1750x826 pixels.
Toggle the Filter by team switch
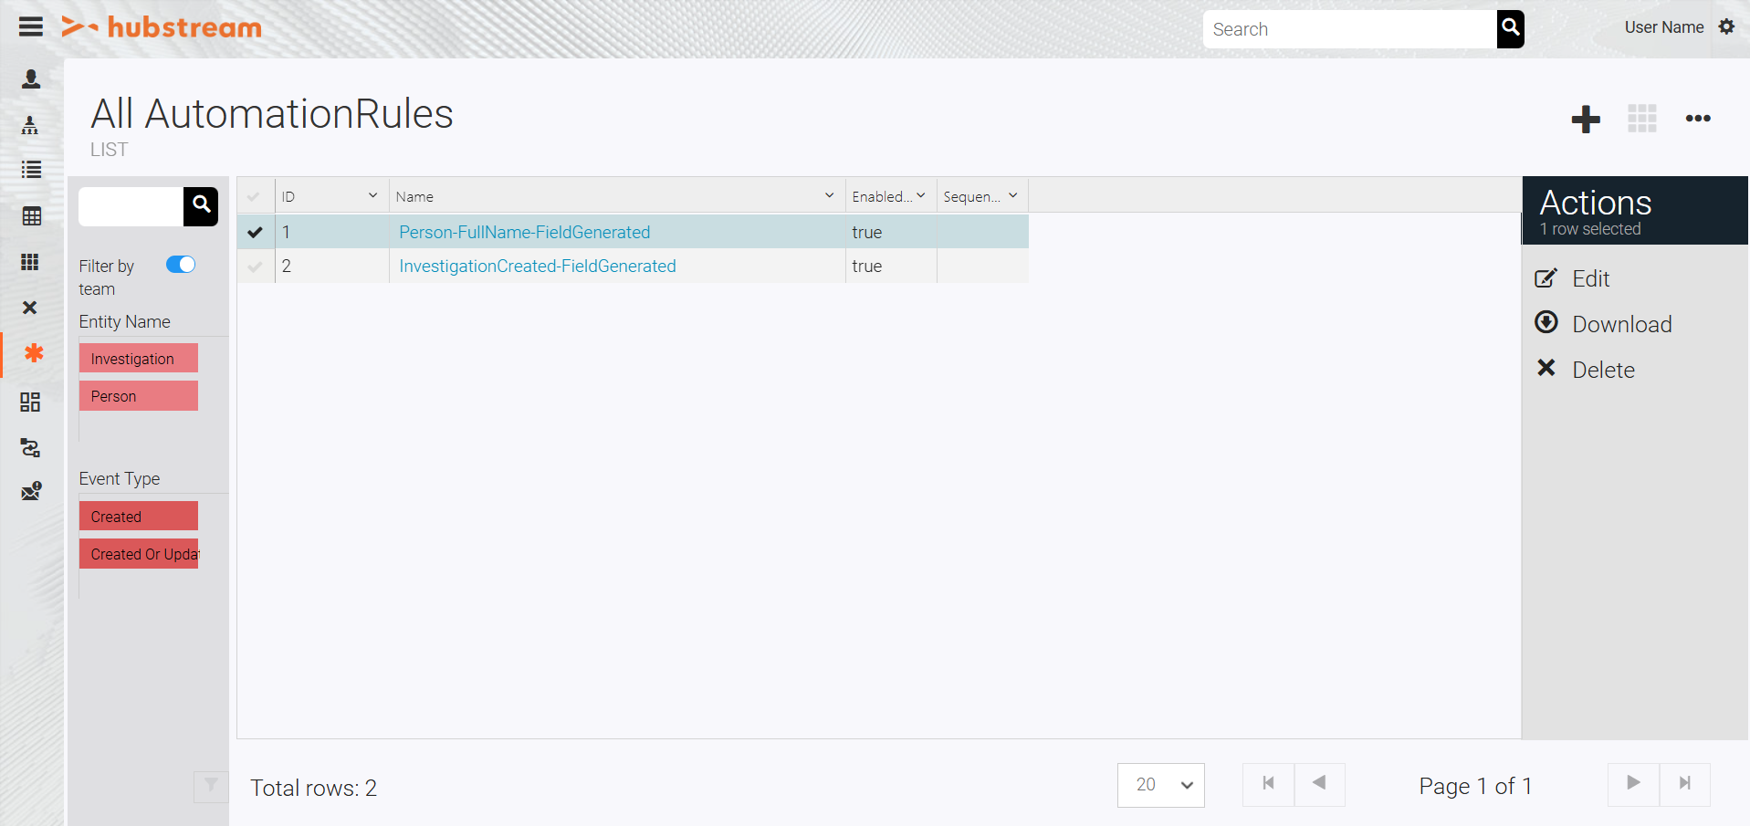pyautogui.click(x=181, y=265)
